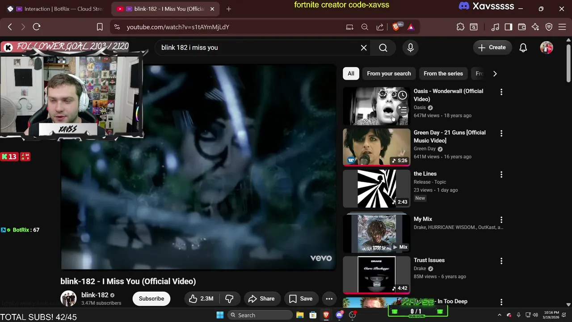Open Leo AI sparkle icon
This screenshot has width=572, height=322.
coord(535,27)
